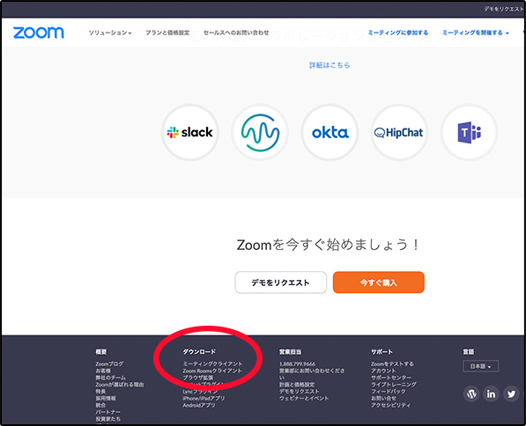The image size is (526, 426).
Task: Open フィードバック support link
Action: click(x=389, y=392)
